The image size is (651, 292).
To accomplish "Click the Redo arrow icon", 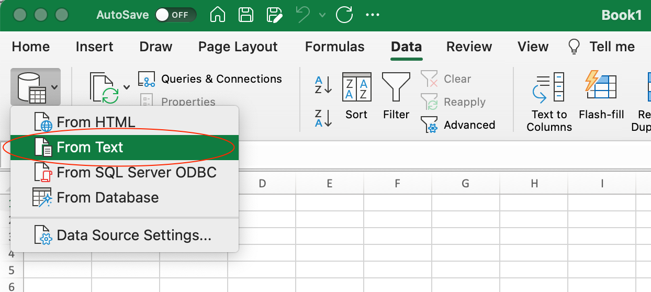I will (x=344, y=15).
